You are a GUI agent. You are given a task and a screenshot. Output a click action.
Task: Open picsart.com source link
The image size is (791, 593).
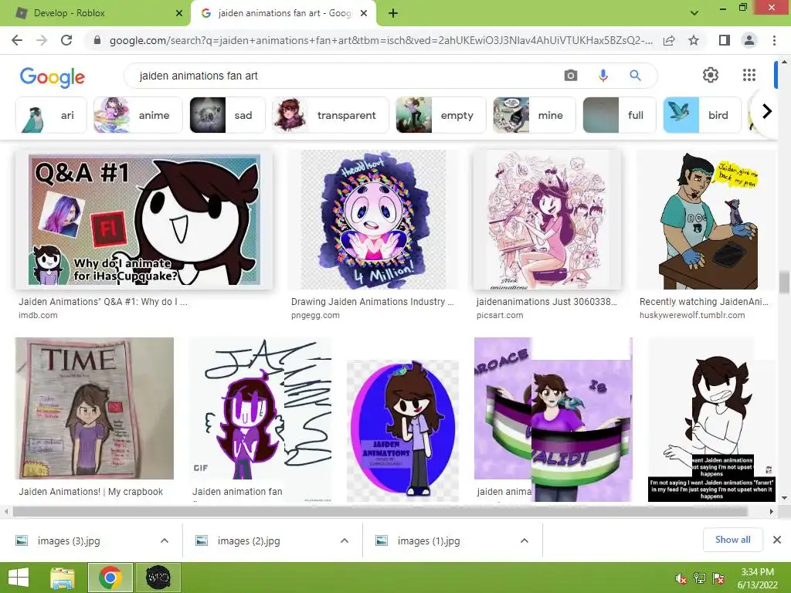click(500, 315)
